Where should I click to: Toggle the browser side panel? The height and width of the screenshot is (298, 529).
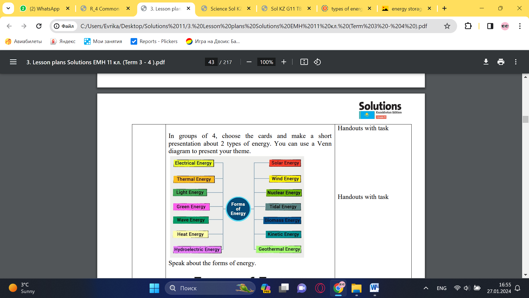(x=490, y=26)
